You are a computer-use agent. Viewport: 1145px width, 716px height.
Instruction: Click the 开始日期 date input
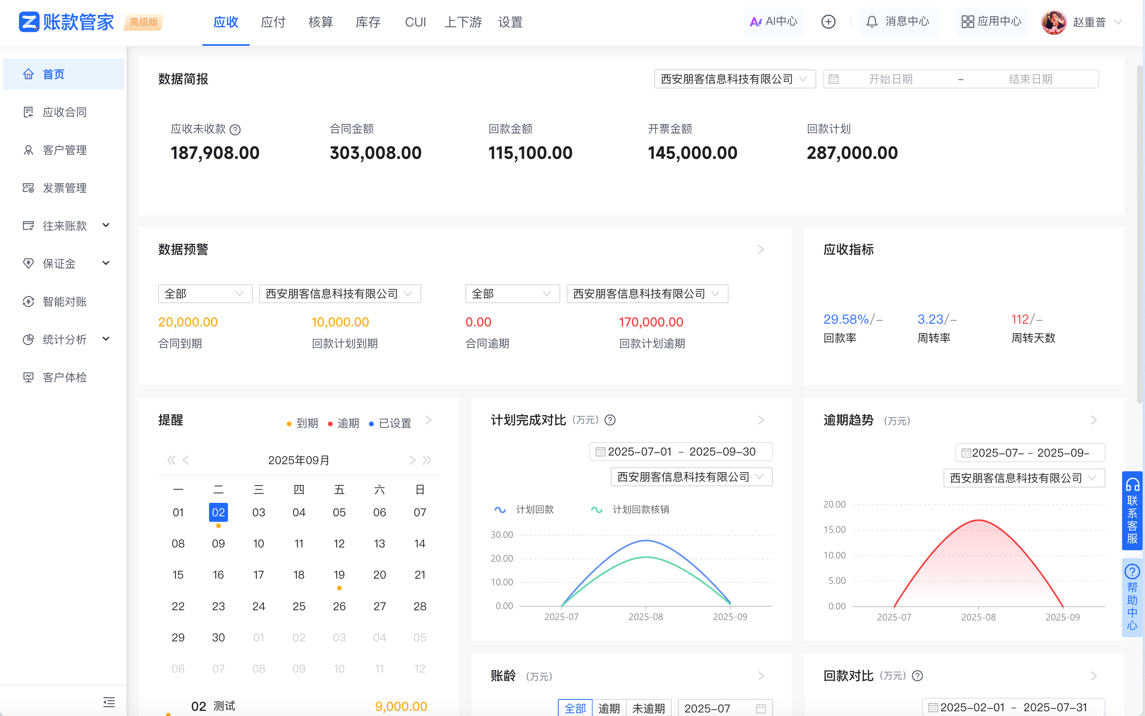pos(890,79)
